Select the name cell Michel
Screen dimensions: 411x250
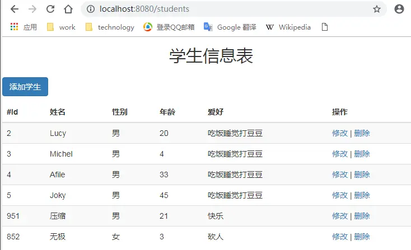click(61, 154)
